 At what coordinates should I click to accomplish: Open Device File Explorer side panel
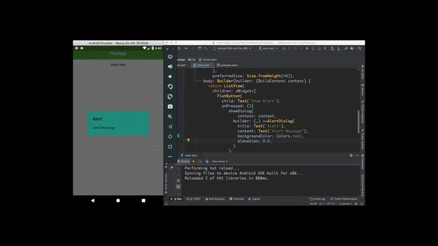362,186
